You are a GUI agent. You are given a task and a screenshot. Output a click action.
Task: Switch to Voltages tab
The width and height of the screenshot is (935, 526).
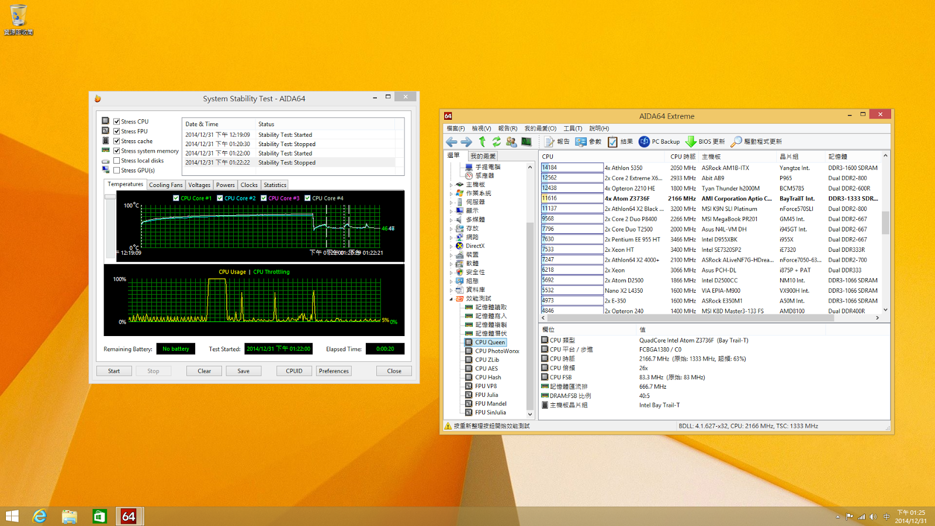tap(199, 185)
